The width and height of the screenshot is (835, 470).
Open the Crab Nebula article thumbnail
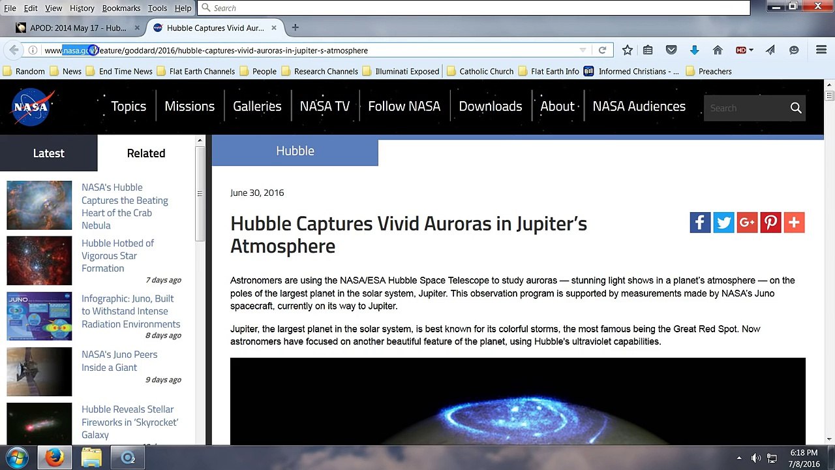[x=39, y=205]
